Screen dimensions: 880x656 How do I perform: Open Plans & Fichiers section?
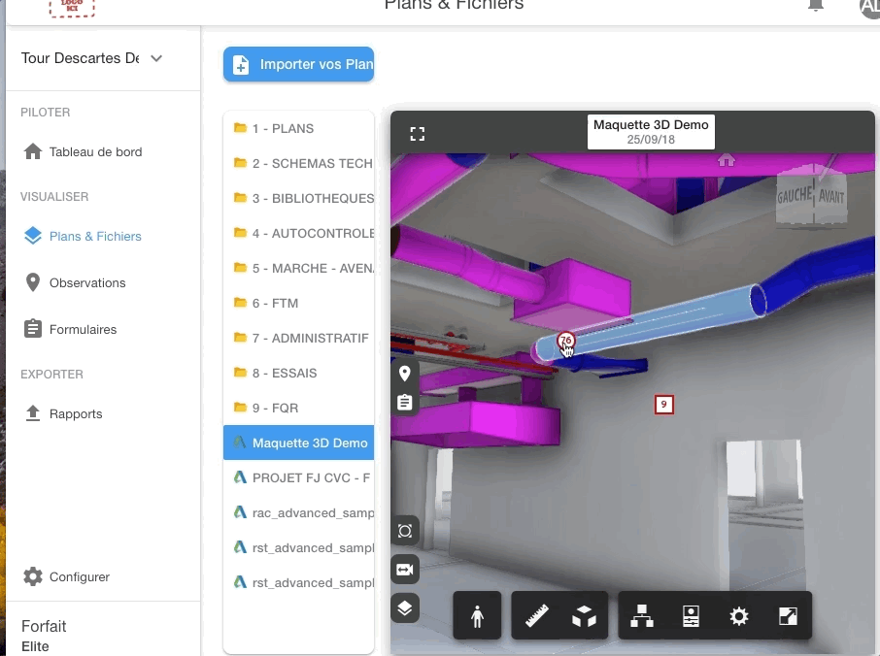click(x=95, y=236)
